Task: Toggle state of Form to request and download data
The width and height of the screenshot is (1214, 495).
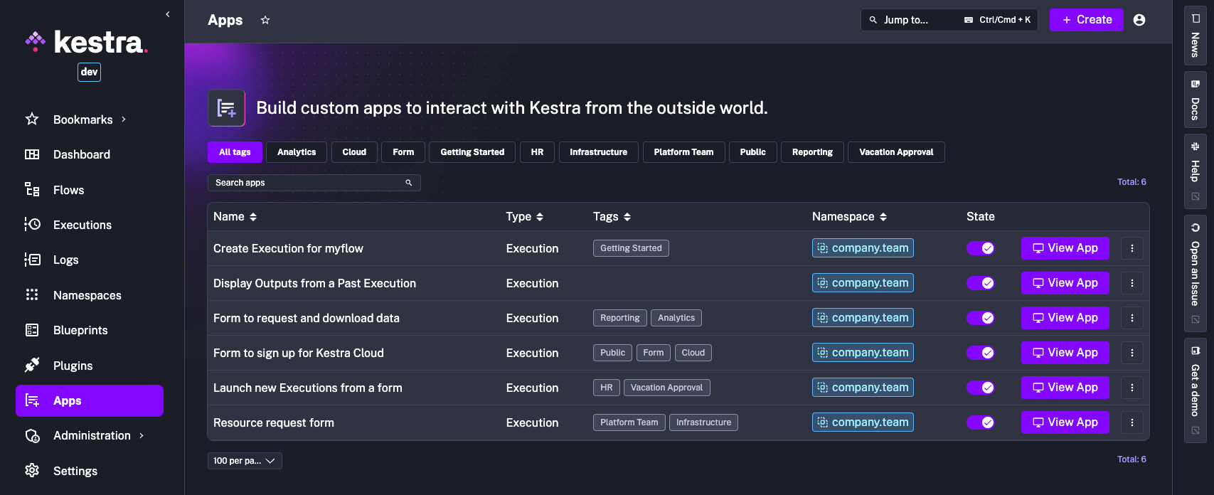Action: [981, 318]
